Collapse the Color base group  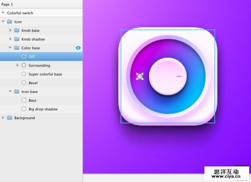[x=11, y=48]
